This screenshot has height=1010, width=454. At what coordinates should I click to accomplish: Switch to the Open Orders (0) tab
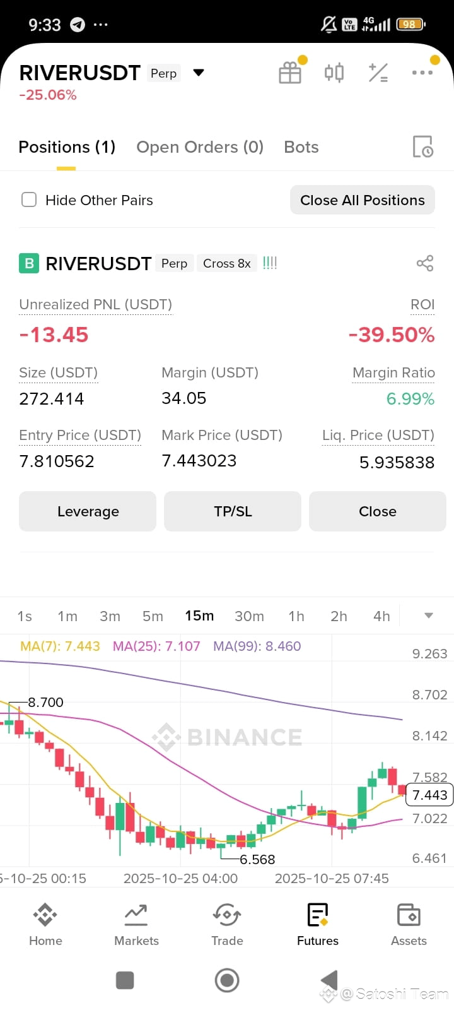[x=200, y=147]
